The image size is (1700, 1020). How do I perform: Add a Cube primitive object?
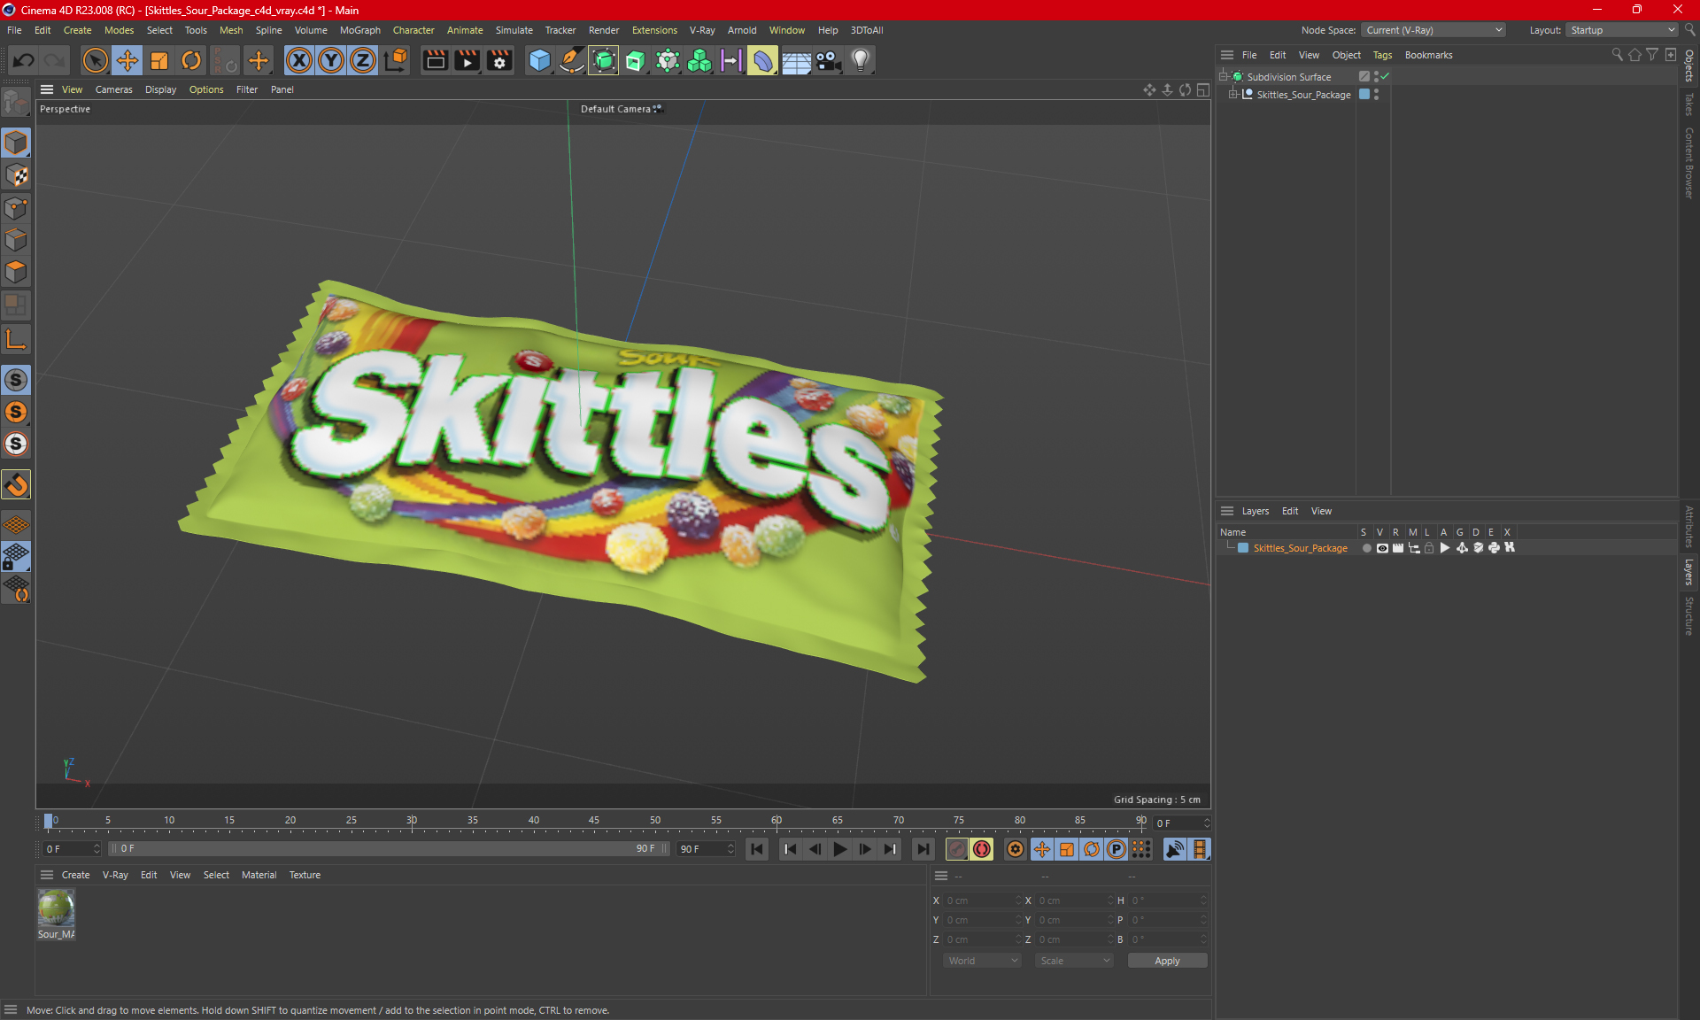coord(539,60)
